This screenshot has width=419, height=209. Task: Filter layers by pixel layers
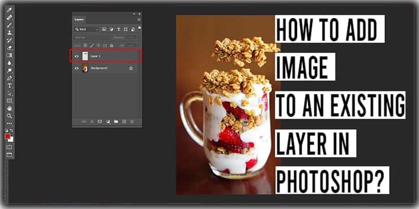pos(104,29)
